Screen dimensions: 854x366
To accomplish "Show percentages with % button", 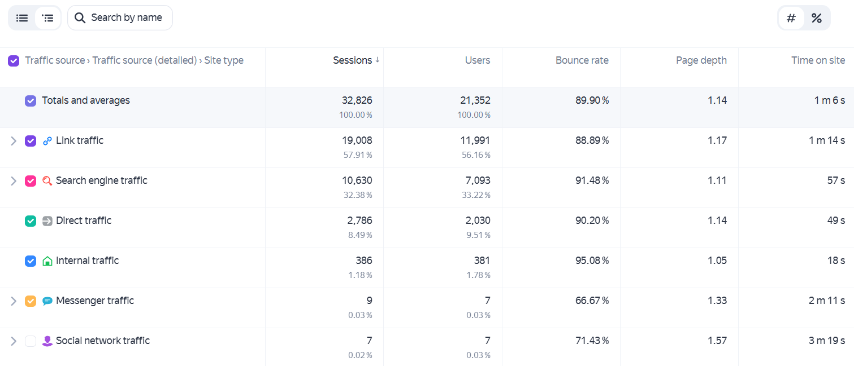I will pyautogui.click(x=817, y=18).
